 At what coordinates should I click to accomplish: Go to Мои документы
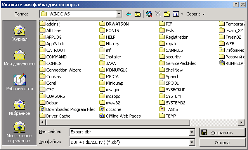tap(19, 58)
